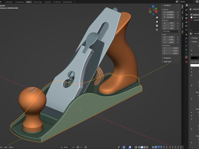Lock the Scale X value
This screenshot has width=199, height=149.
tap(178, 37)
